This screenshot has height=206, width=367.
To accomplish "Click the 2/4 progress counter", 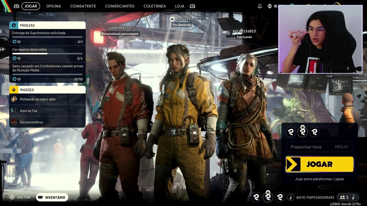I will [x=80, y=58].
